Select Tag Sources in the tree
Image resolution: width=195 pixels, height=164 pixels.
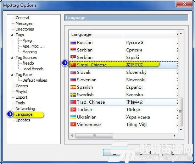click(x=26, y=58)
